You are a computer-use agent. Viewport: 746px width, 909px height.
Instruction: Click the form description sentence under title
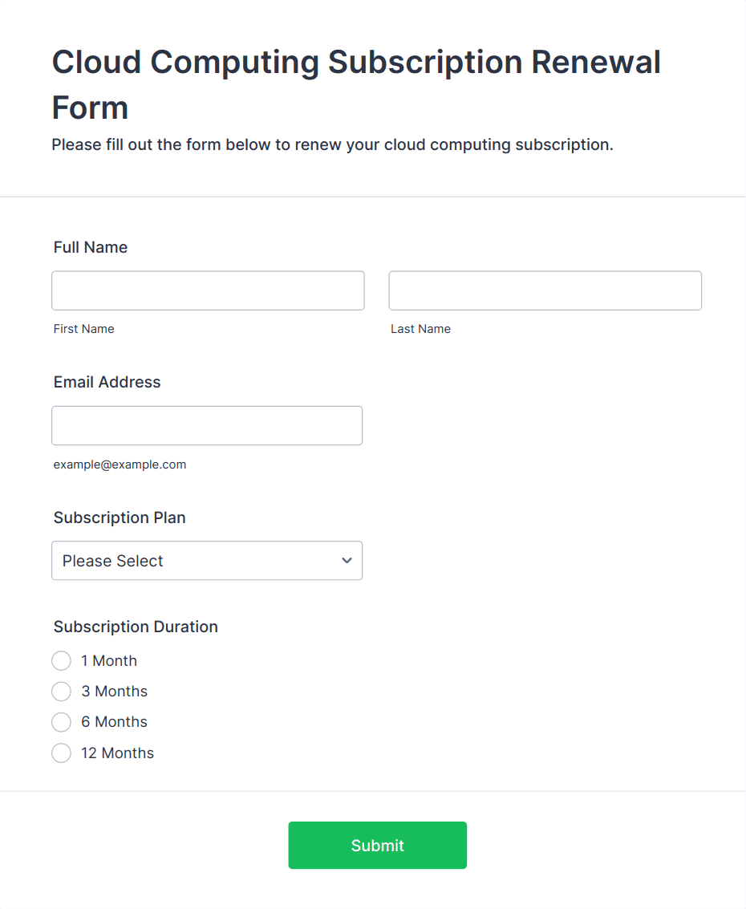(x=332, y=145)
